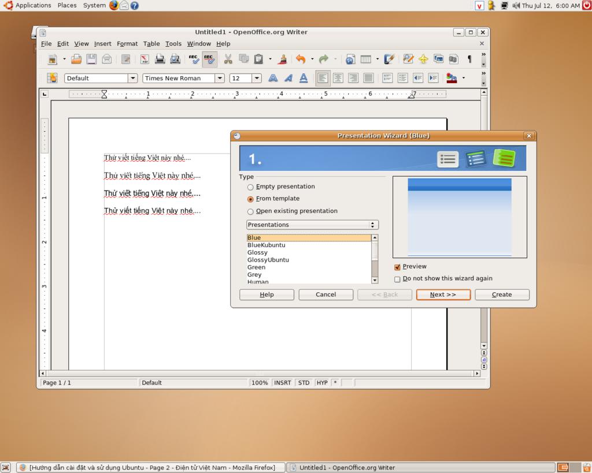Click the Justified alignment icon
The image size is (592, 473).
pos(368,78)
